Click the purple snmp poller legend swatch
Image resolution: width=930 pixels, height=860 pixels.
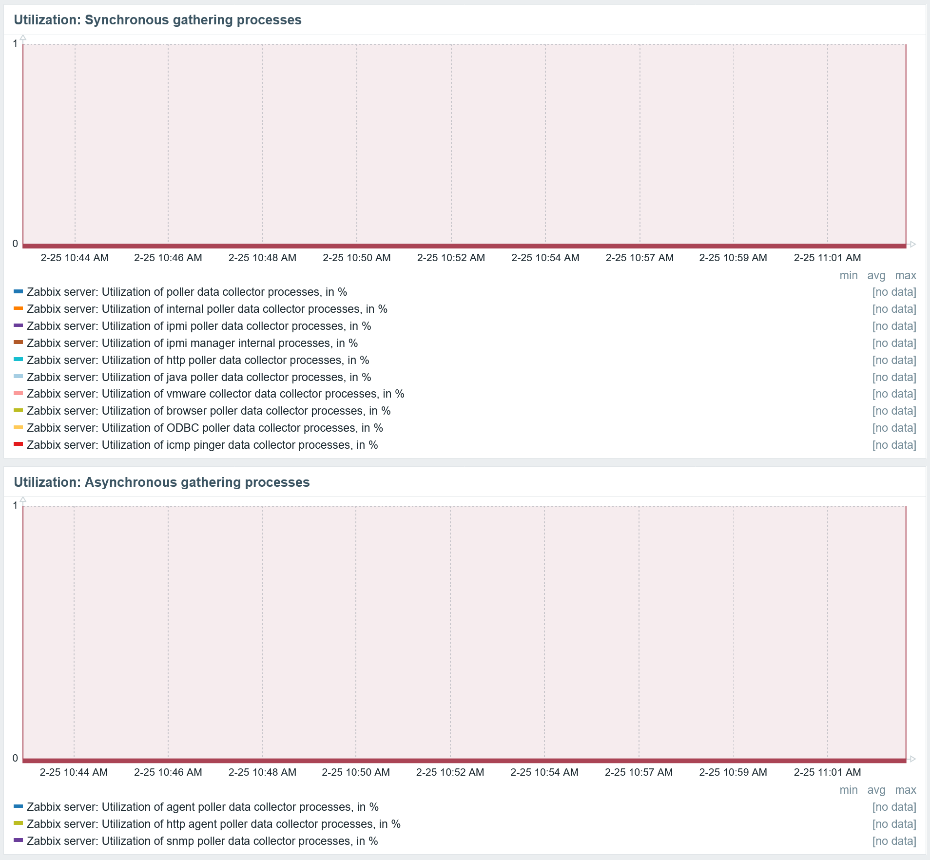tap(18, 840)
